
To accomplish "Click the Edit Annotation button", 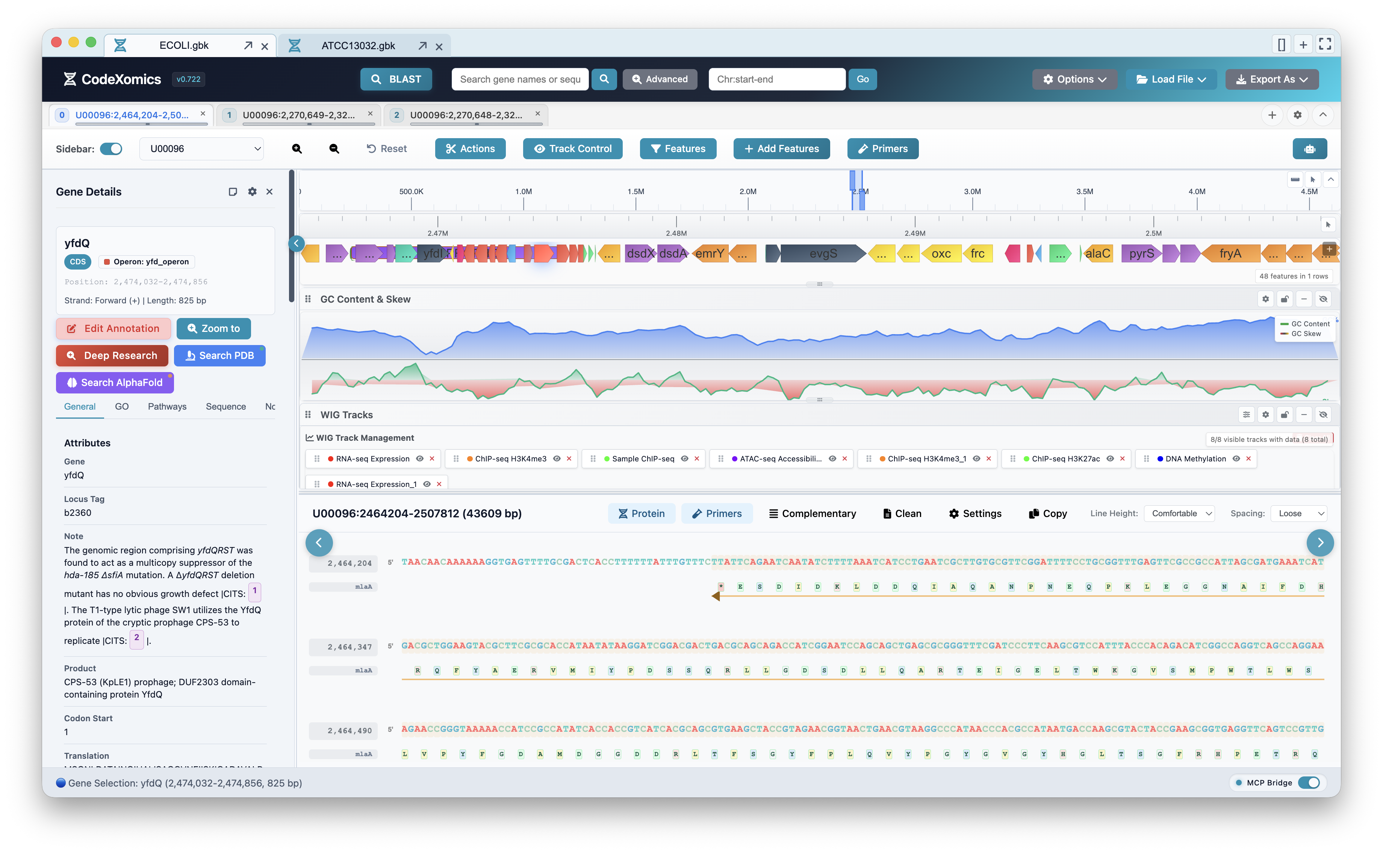I will (113, 329).
